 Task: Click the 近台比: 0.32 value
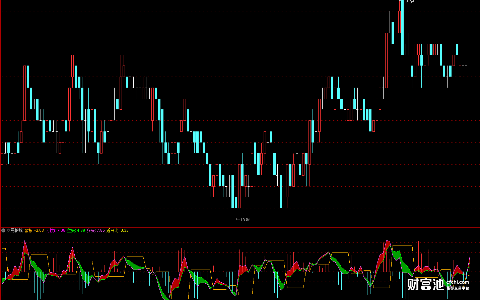point(118,230)
